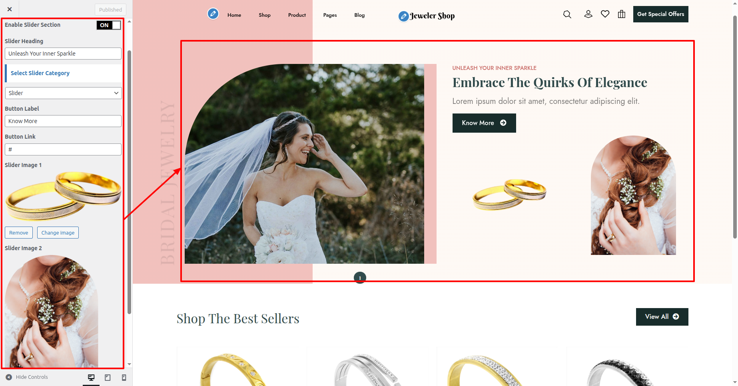Open the user account icon
The width and height of the screenshot is (738, 386).
[x=588, y=14]
